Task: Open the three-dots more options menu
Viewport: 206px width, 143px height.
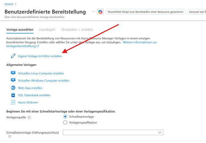Action: tap(93, 12)
